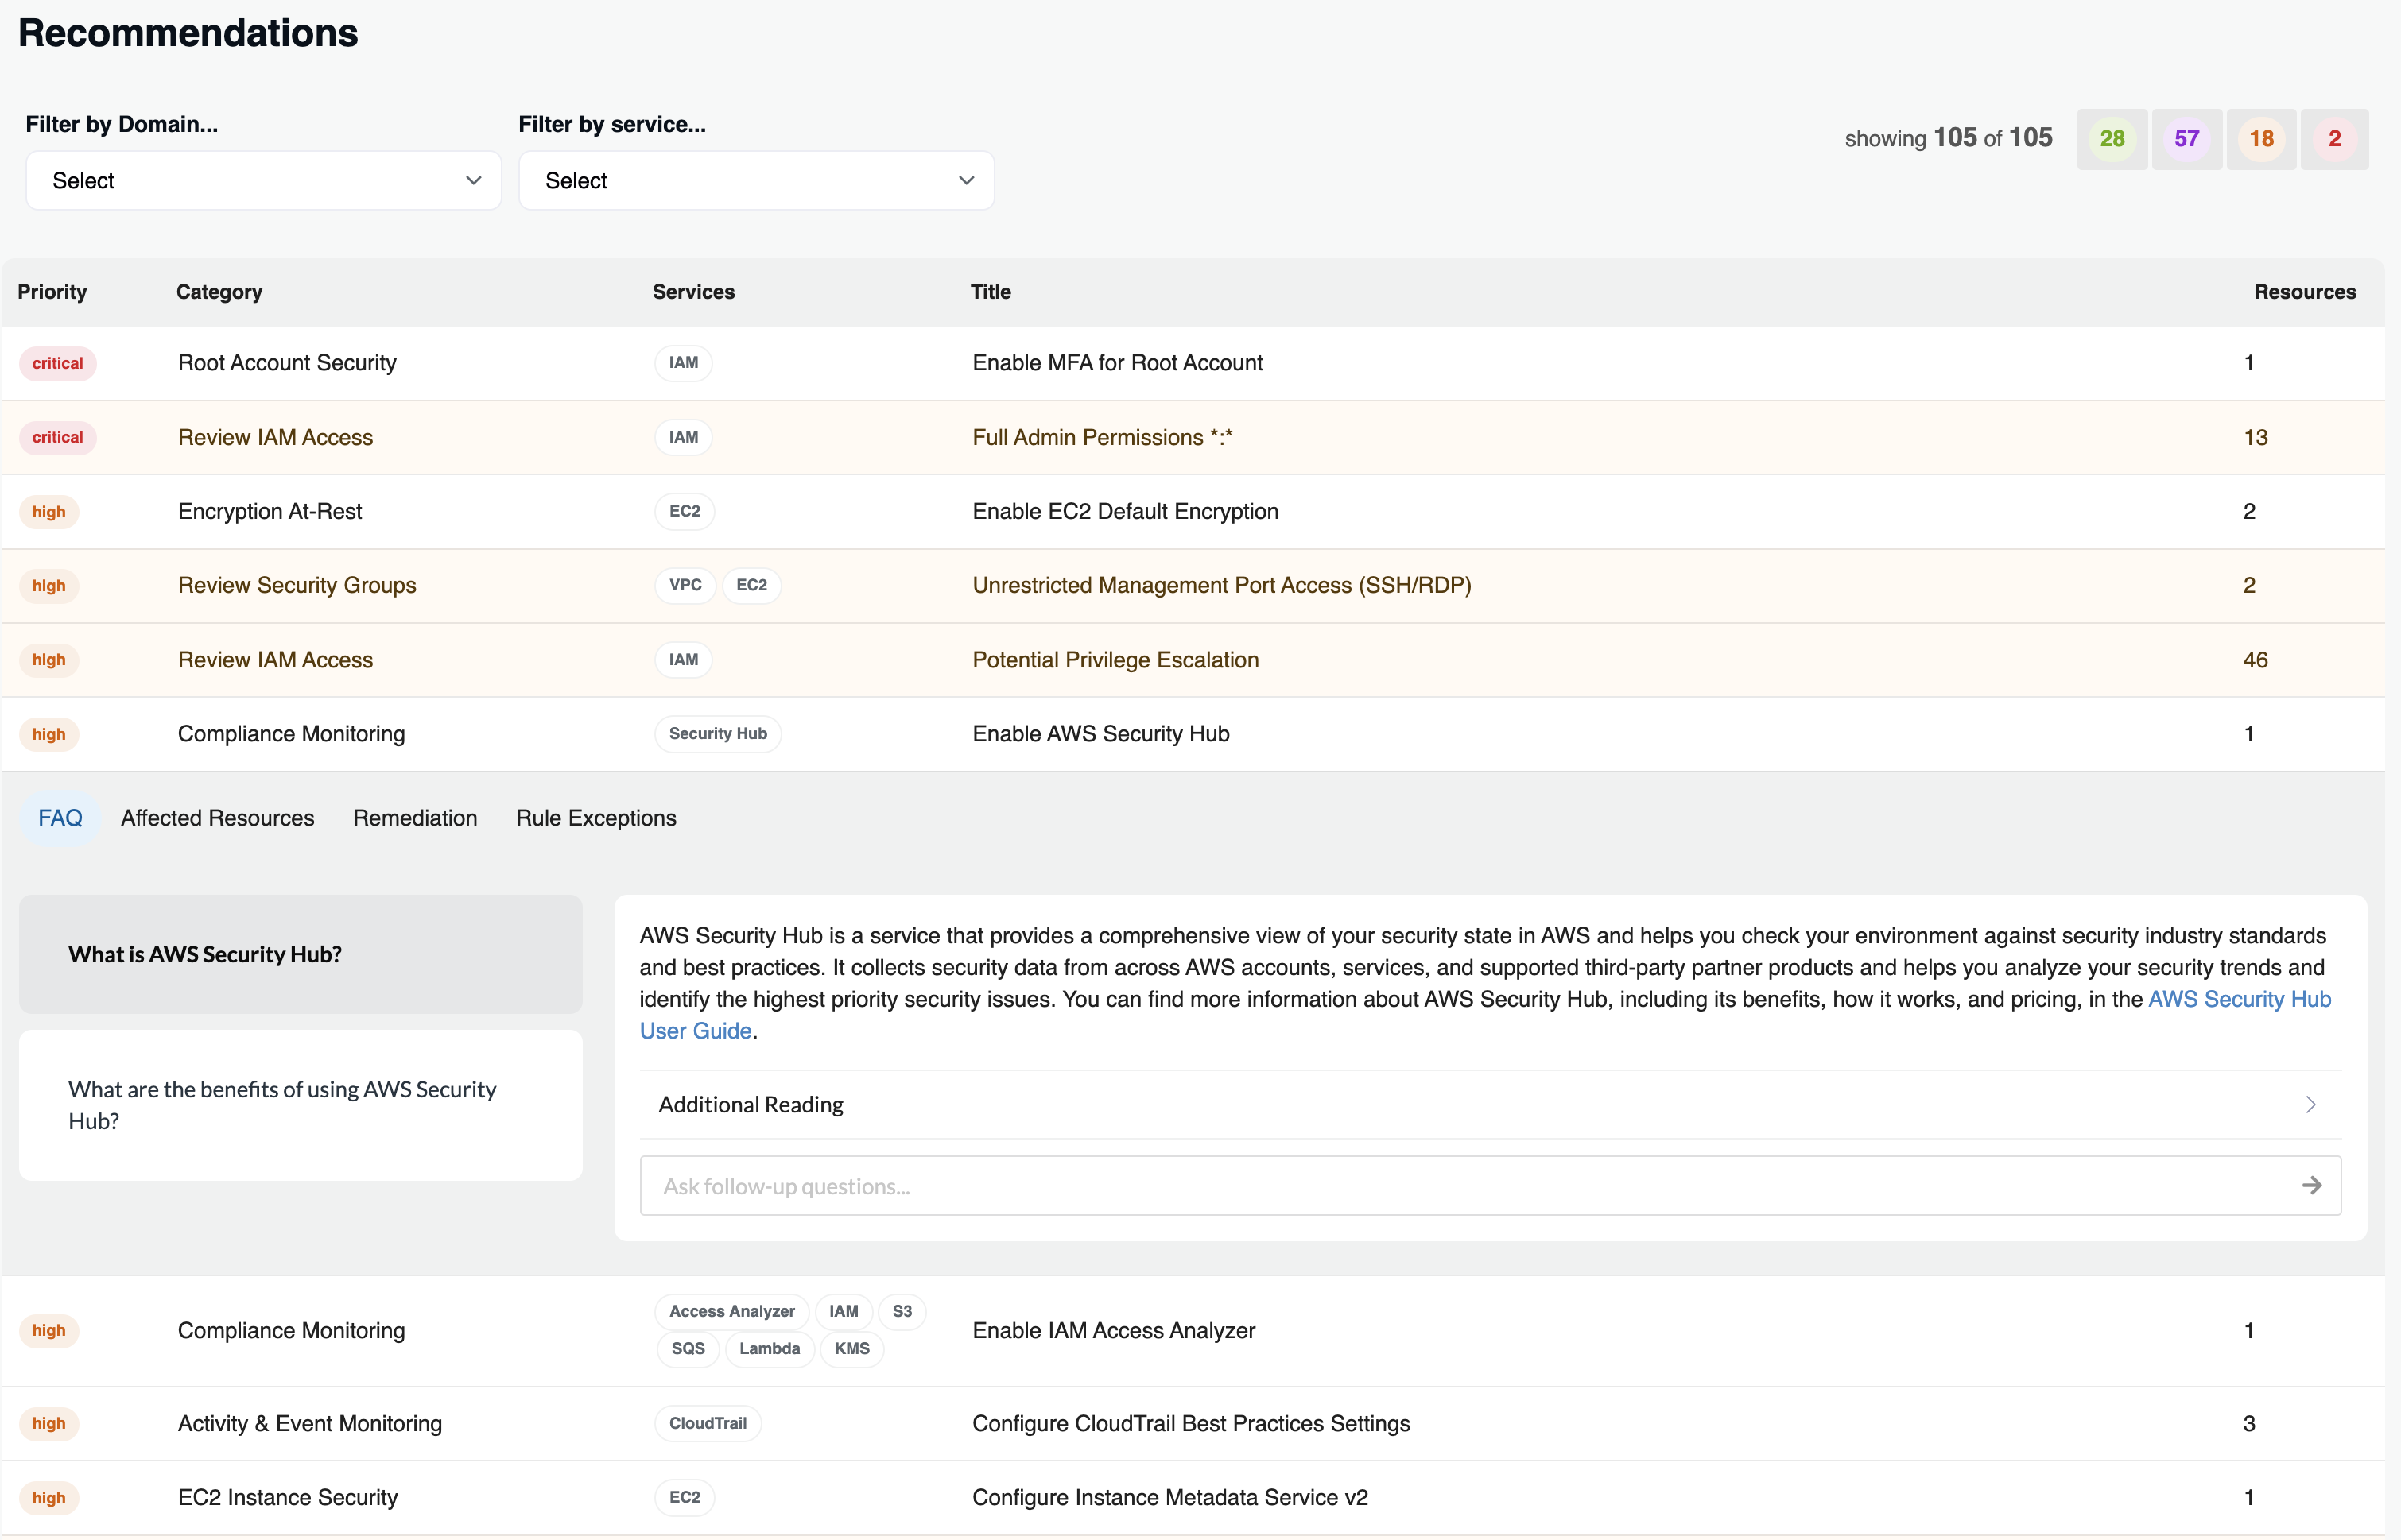Click the red 2 critical count badge
This screenshot has height=1540, width=2401.
pos(2335,139)
